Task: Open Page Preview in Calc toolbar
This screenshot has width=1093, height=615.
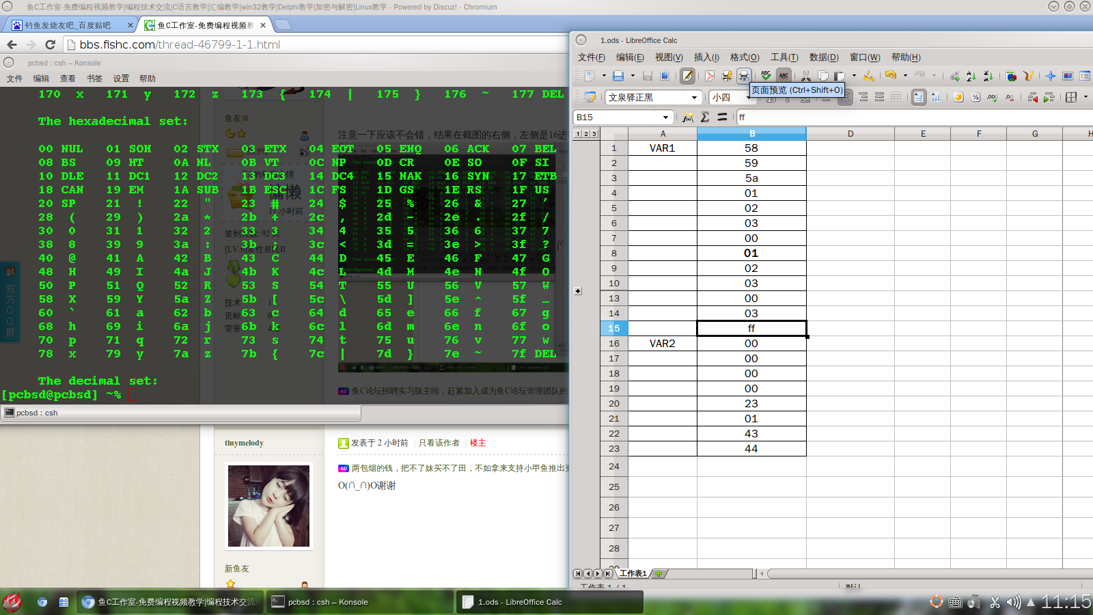Action: tap(743, 76)
